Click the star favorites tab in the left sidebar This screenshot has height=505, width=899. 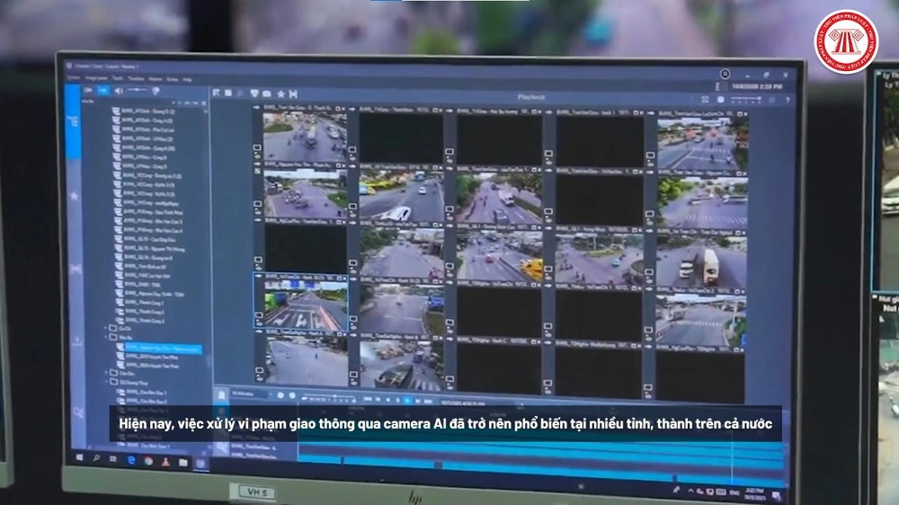(x=74, y=196)
